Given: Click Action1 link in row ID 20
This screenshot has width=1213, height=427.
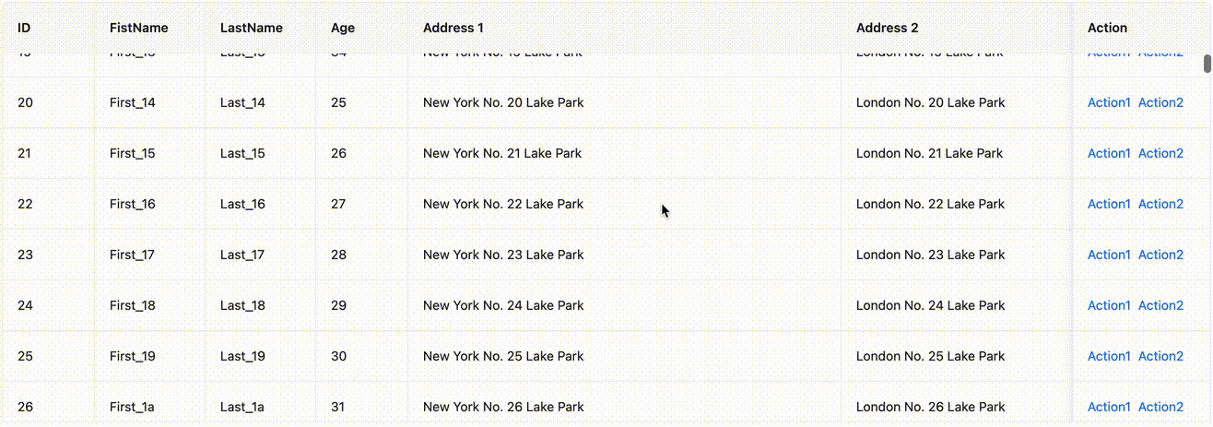Looking at the screenshot, I should click(x=1109, y=102).
